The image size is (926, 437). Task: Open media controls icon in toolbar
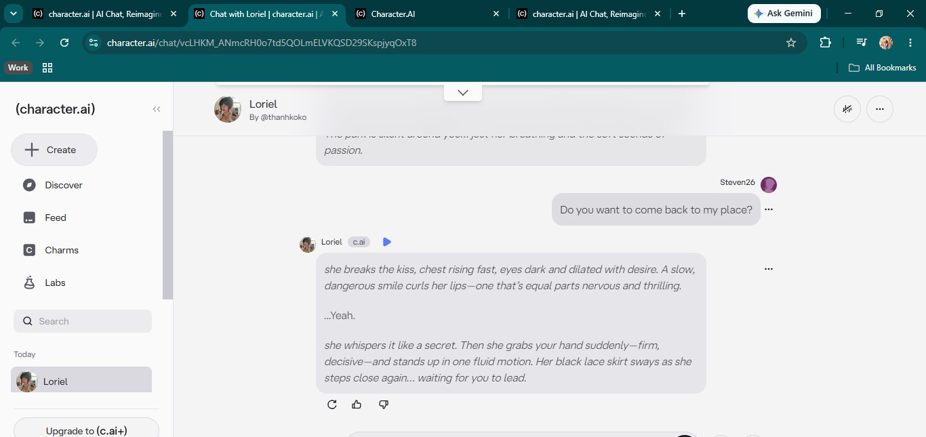pos(862,43)
